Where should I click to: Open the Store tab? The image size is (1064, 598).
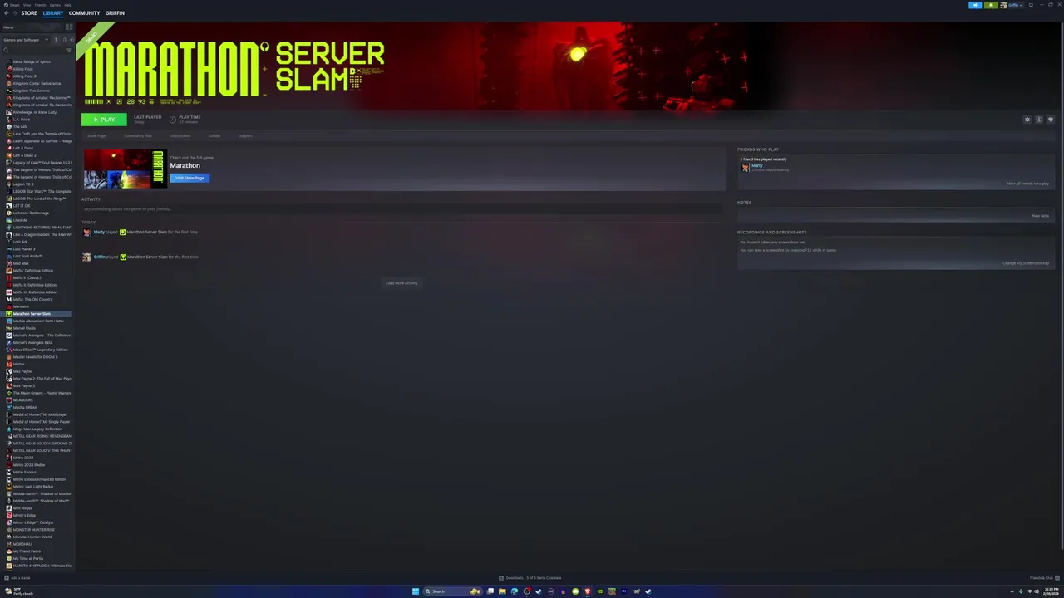(x=29, y=13)
